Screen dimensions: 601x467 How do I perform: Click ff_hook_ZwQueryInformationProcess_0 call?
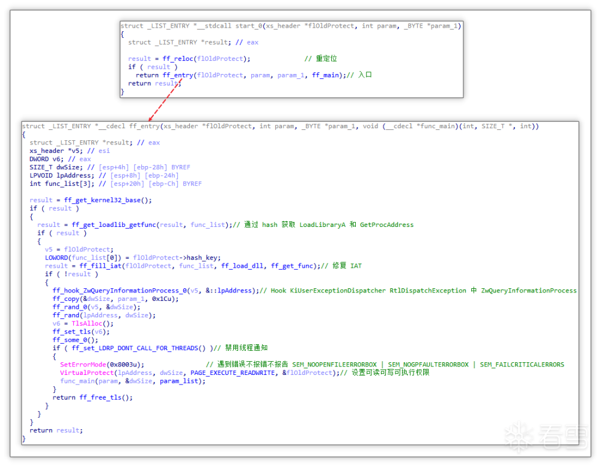(119, 291)
